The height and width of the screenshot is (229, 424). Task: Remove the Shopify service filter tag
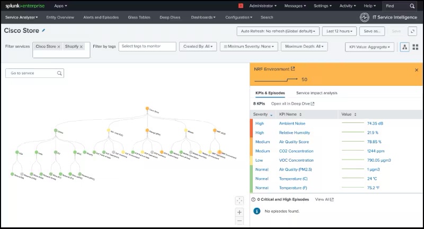[81, 47]
